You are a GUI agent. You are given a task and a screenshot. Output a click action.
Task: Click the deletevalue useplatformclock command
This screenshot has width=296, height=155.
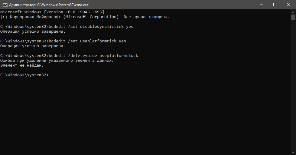(x=103, y=56)
